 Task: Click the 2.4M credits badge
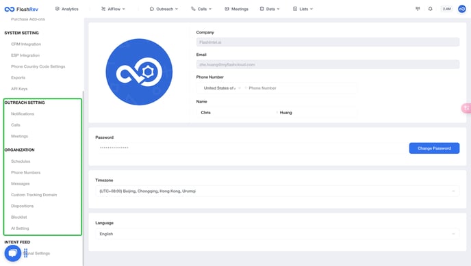[x=446, y=9]
